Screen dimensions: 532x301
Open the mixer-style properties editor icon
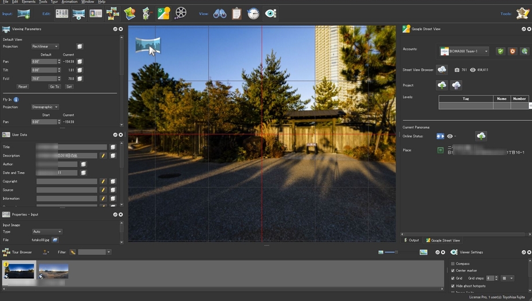click(62, 13)
